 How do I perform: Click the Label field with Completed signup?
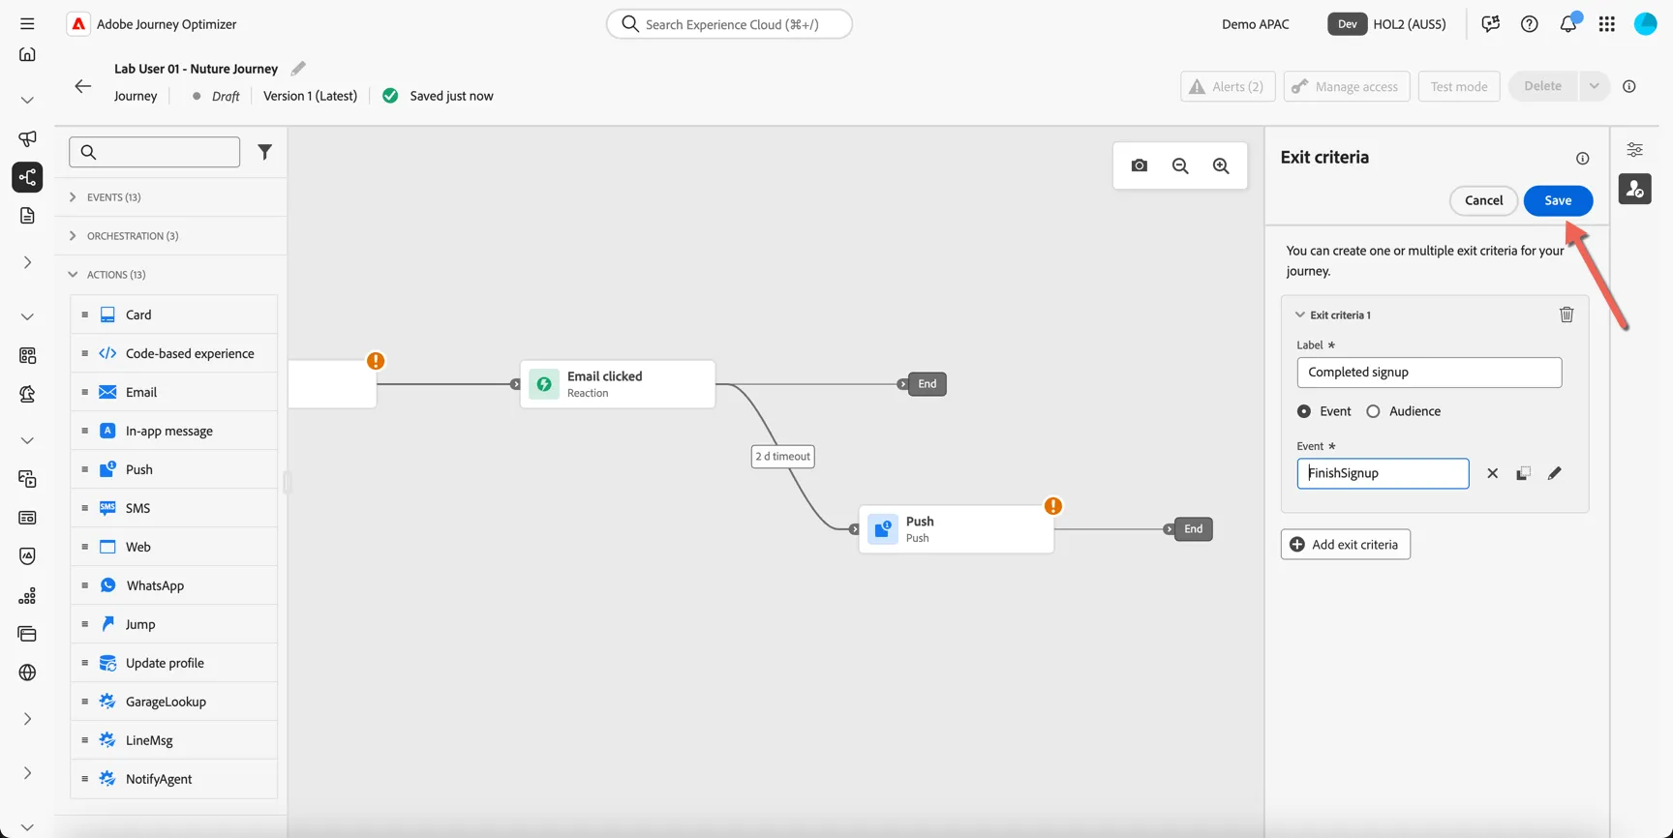[1429, 373]
